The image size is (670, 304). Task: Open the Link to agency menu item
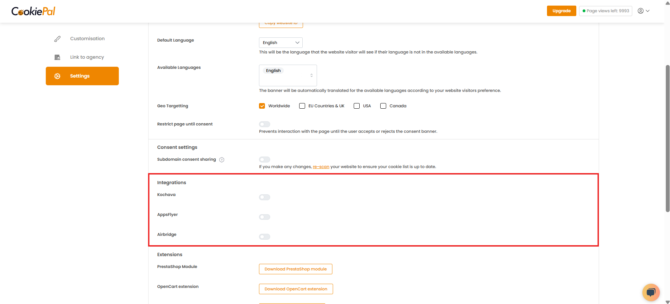87,57
